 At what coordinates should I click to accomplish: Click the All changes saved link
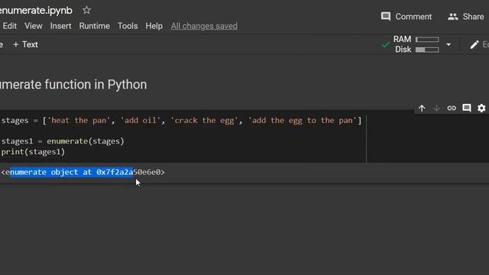tap(204, 26)
